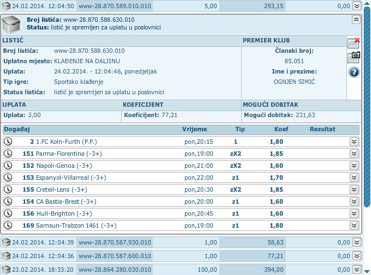Expand ticket www-28.870.589.010.010 row
371x275 pixels.
pyautogui.click(x=357, y=6)
